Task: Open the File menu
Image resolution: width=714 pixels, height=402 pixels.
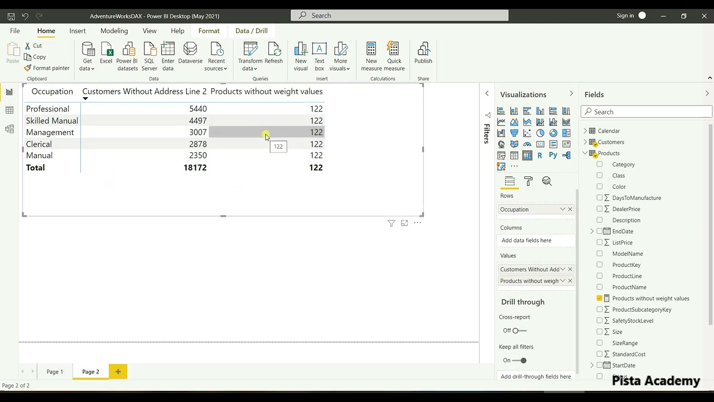Action: (15, 31)
